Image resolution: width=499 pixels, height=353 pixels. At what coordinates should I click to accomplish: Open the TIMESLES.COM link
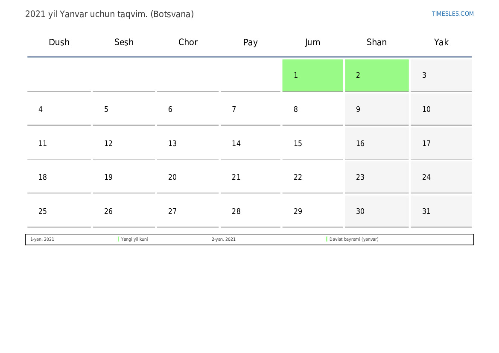point(452,14)
